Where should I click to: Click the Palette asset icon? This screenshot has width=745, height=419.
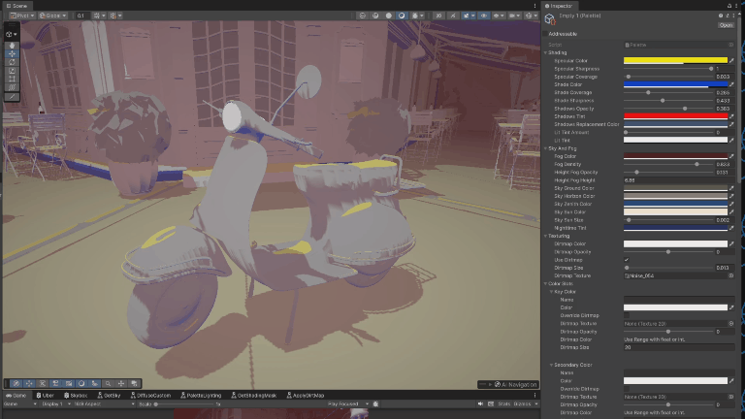[x=550, y=19]
